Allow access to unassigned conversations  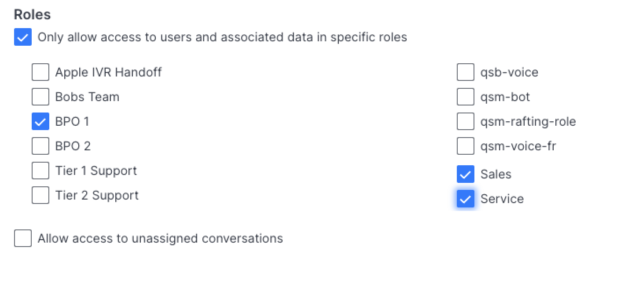coord(23,238)
